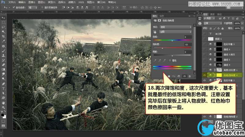Switch to the 信息 tab
This screenshot has width=245, height=137.
coord(162,16)
